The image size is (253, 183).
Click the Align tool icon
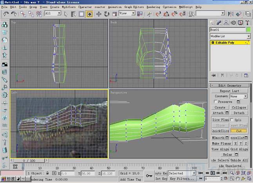coord(239,14)
